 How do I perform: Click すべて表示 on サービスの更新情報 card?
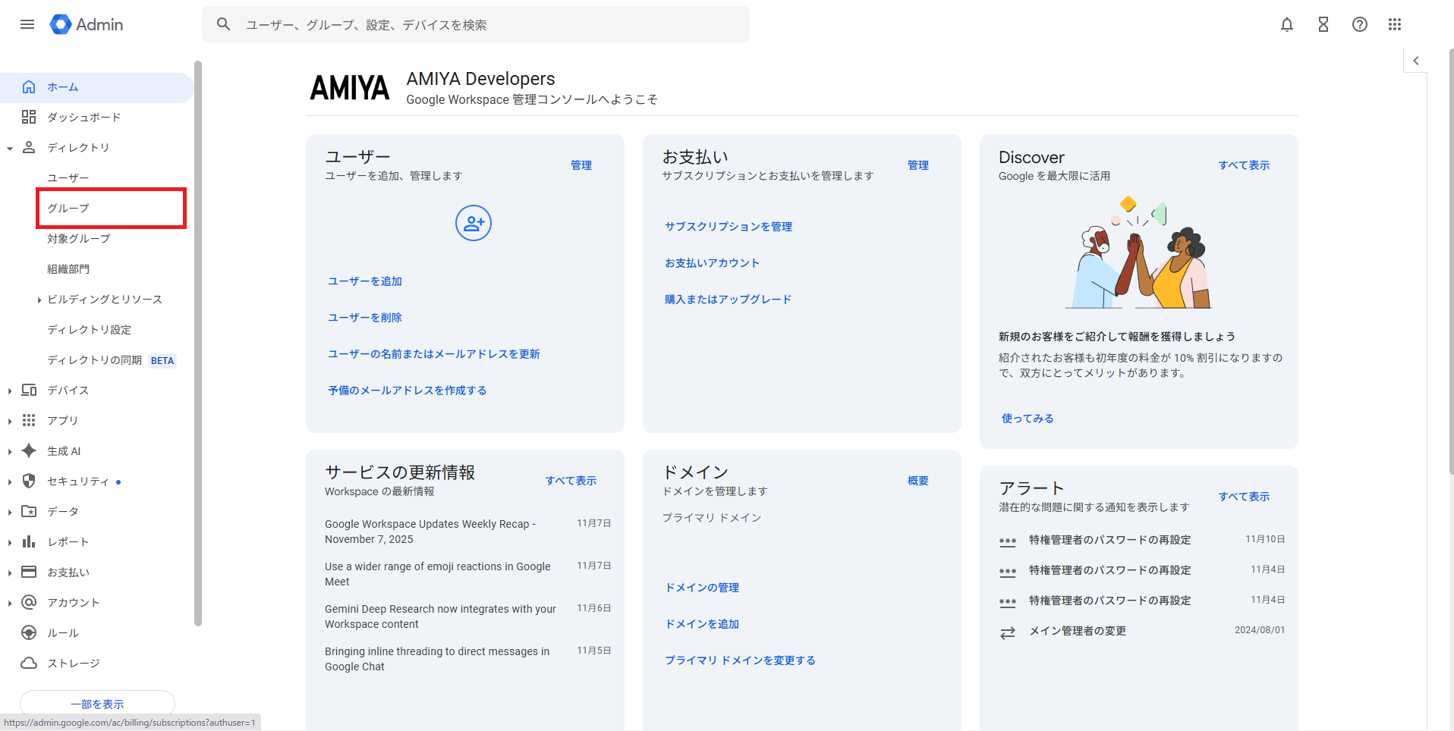click(x=571, y=480)
